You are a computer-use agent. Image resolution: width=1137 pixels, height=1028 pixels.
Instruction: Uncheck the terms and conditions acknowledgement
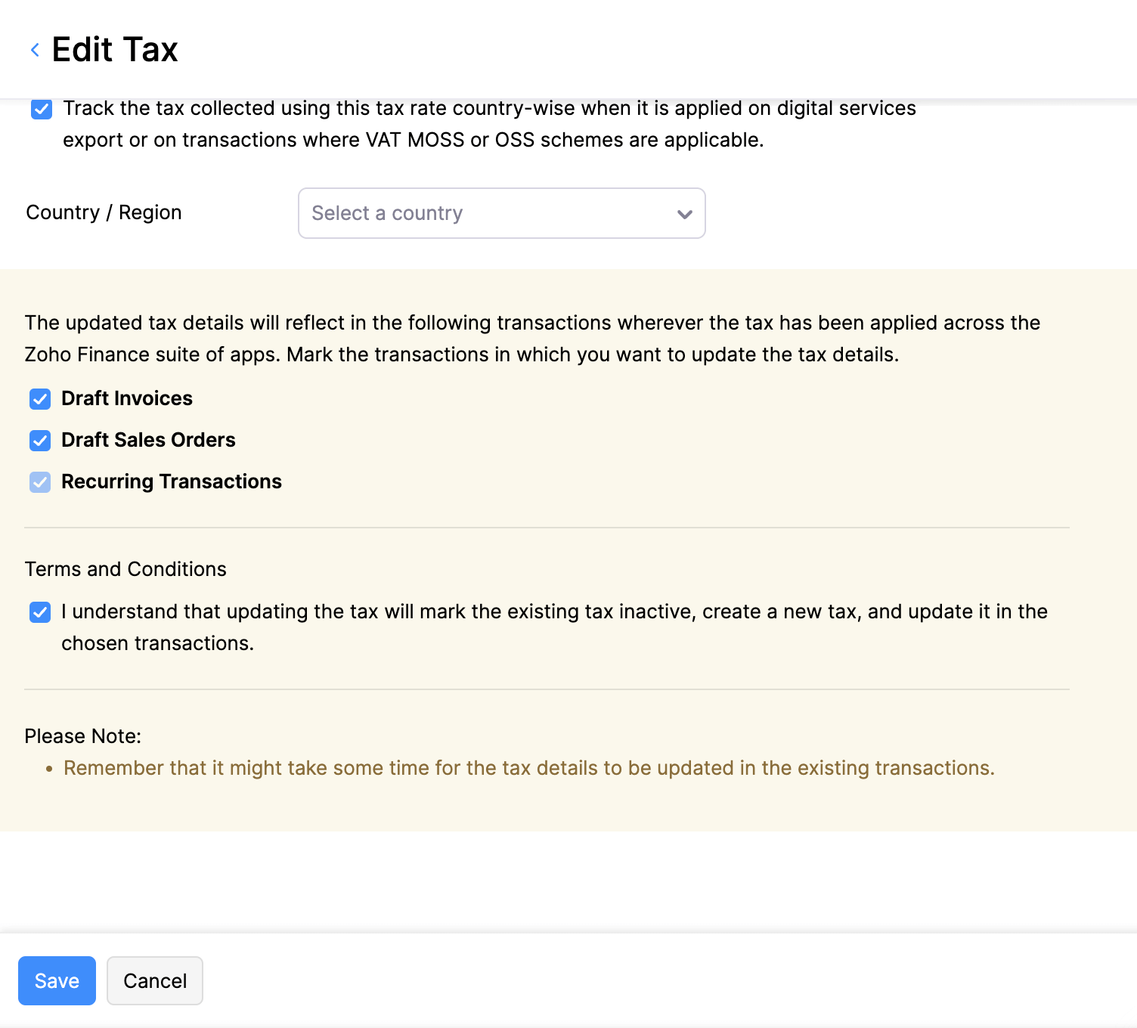[40, 612]
